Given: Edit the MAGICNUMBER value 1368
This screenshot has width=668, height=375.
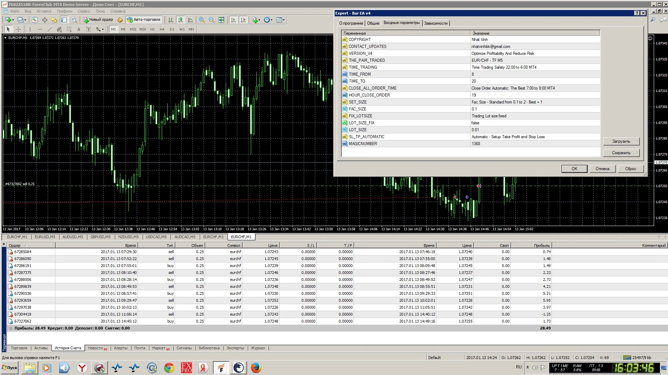Looking at the screenshot, I should 535,144.
